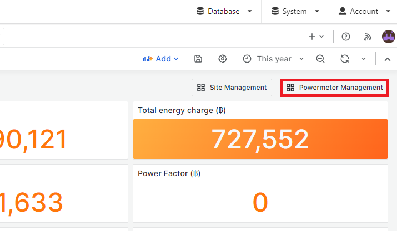Viewport: 397px width, 231px height.
Task: Open the Database menu
Action: point(224,12)
